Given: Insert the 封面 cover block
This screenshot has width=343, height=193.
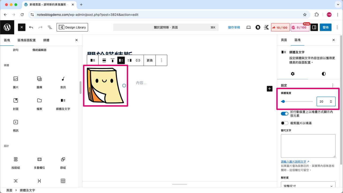Looking at the screenshot, I should tap(16, 104).
